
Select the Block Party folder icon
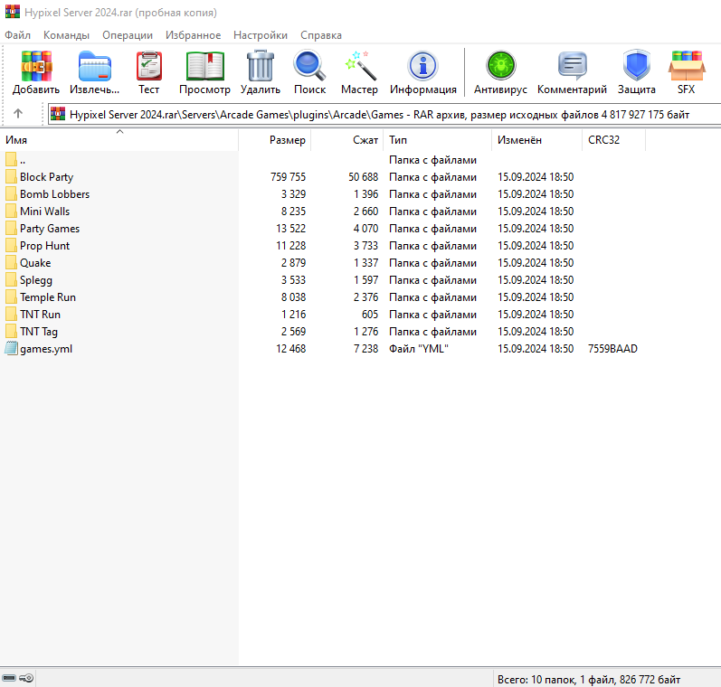[11, 177]
